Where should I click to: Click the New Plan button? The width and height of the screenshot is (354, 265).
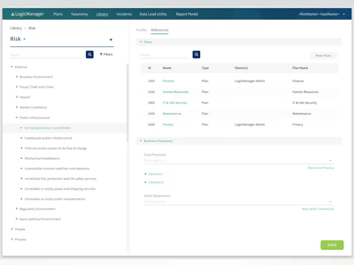(323, 55)
